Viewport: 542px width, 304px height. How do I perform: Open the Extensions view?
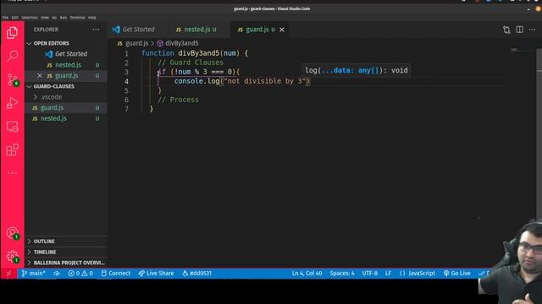(x=13, y=149)
